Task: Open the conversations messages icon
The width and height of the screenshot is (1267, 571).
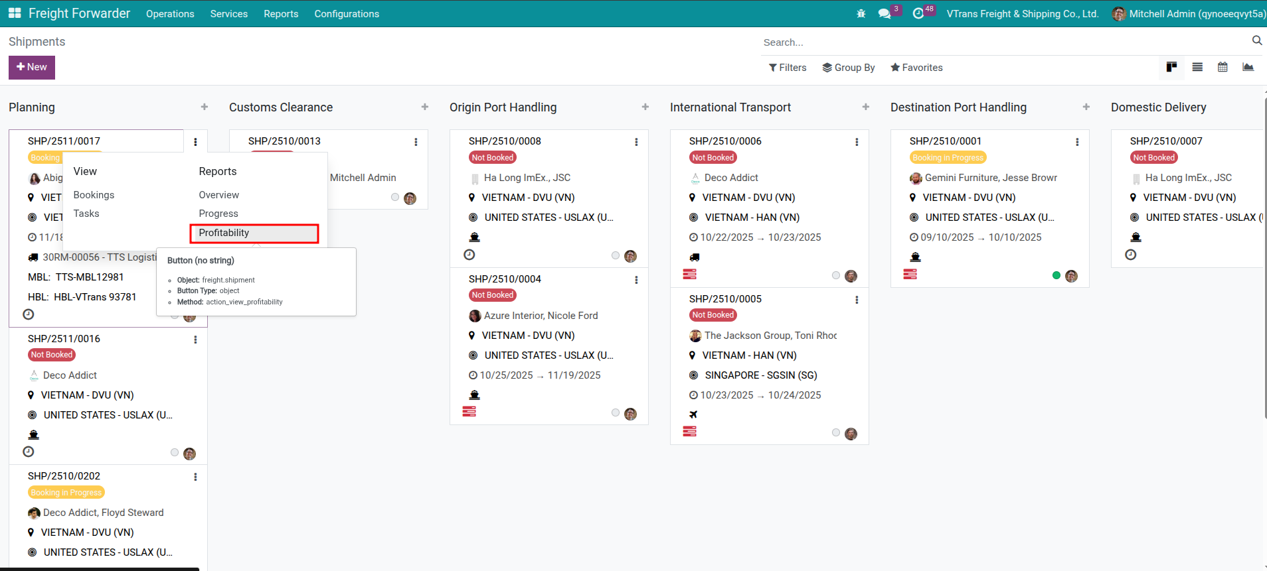Action: (885, 13)
